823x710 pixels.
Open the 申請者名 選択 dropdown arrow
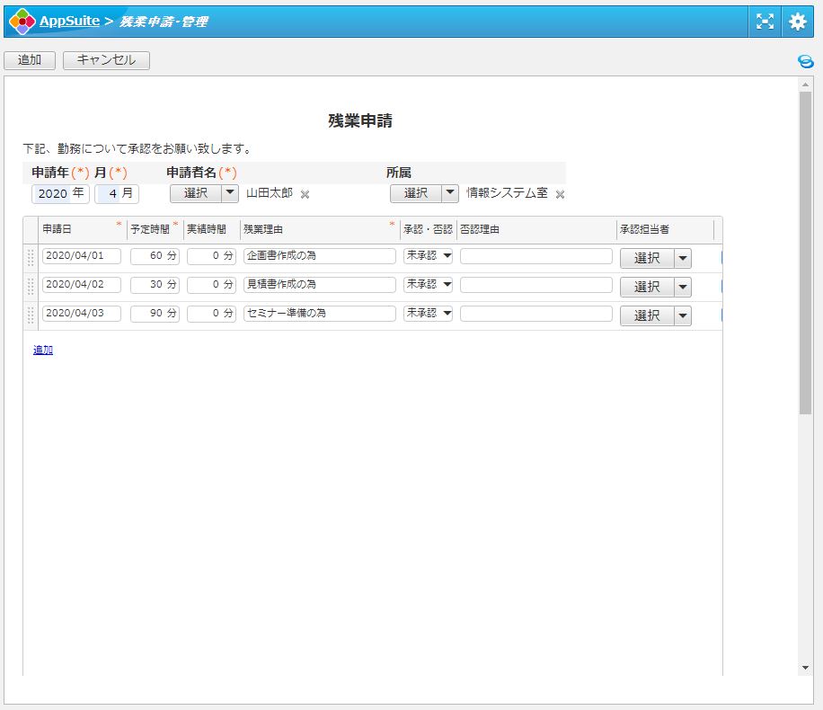[x=230, y=193]
